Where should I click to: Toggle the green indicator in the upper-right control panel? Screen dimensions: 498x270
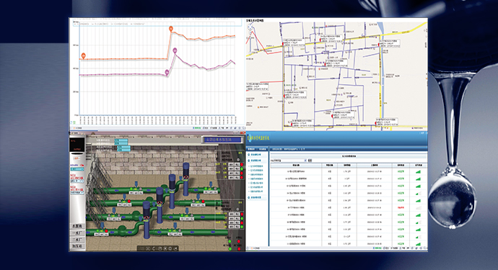(242, 169)
